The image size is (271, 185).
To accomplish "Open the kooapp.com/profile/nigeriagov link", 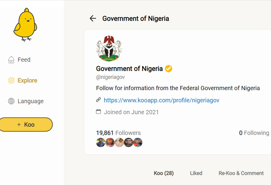I will click(161, 100).
